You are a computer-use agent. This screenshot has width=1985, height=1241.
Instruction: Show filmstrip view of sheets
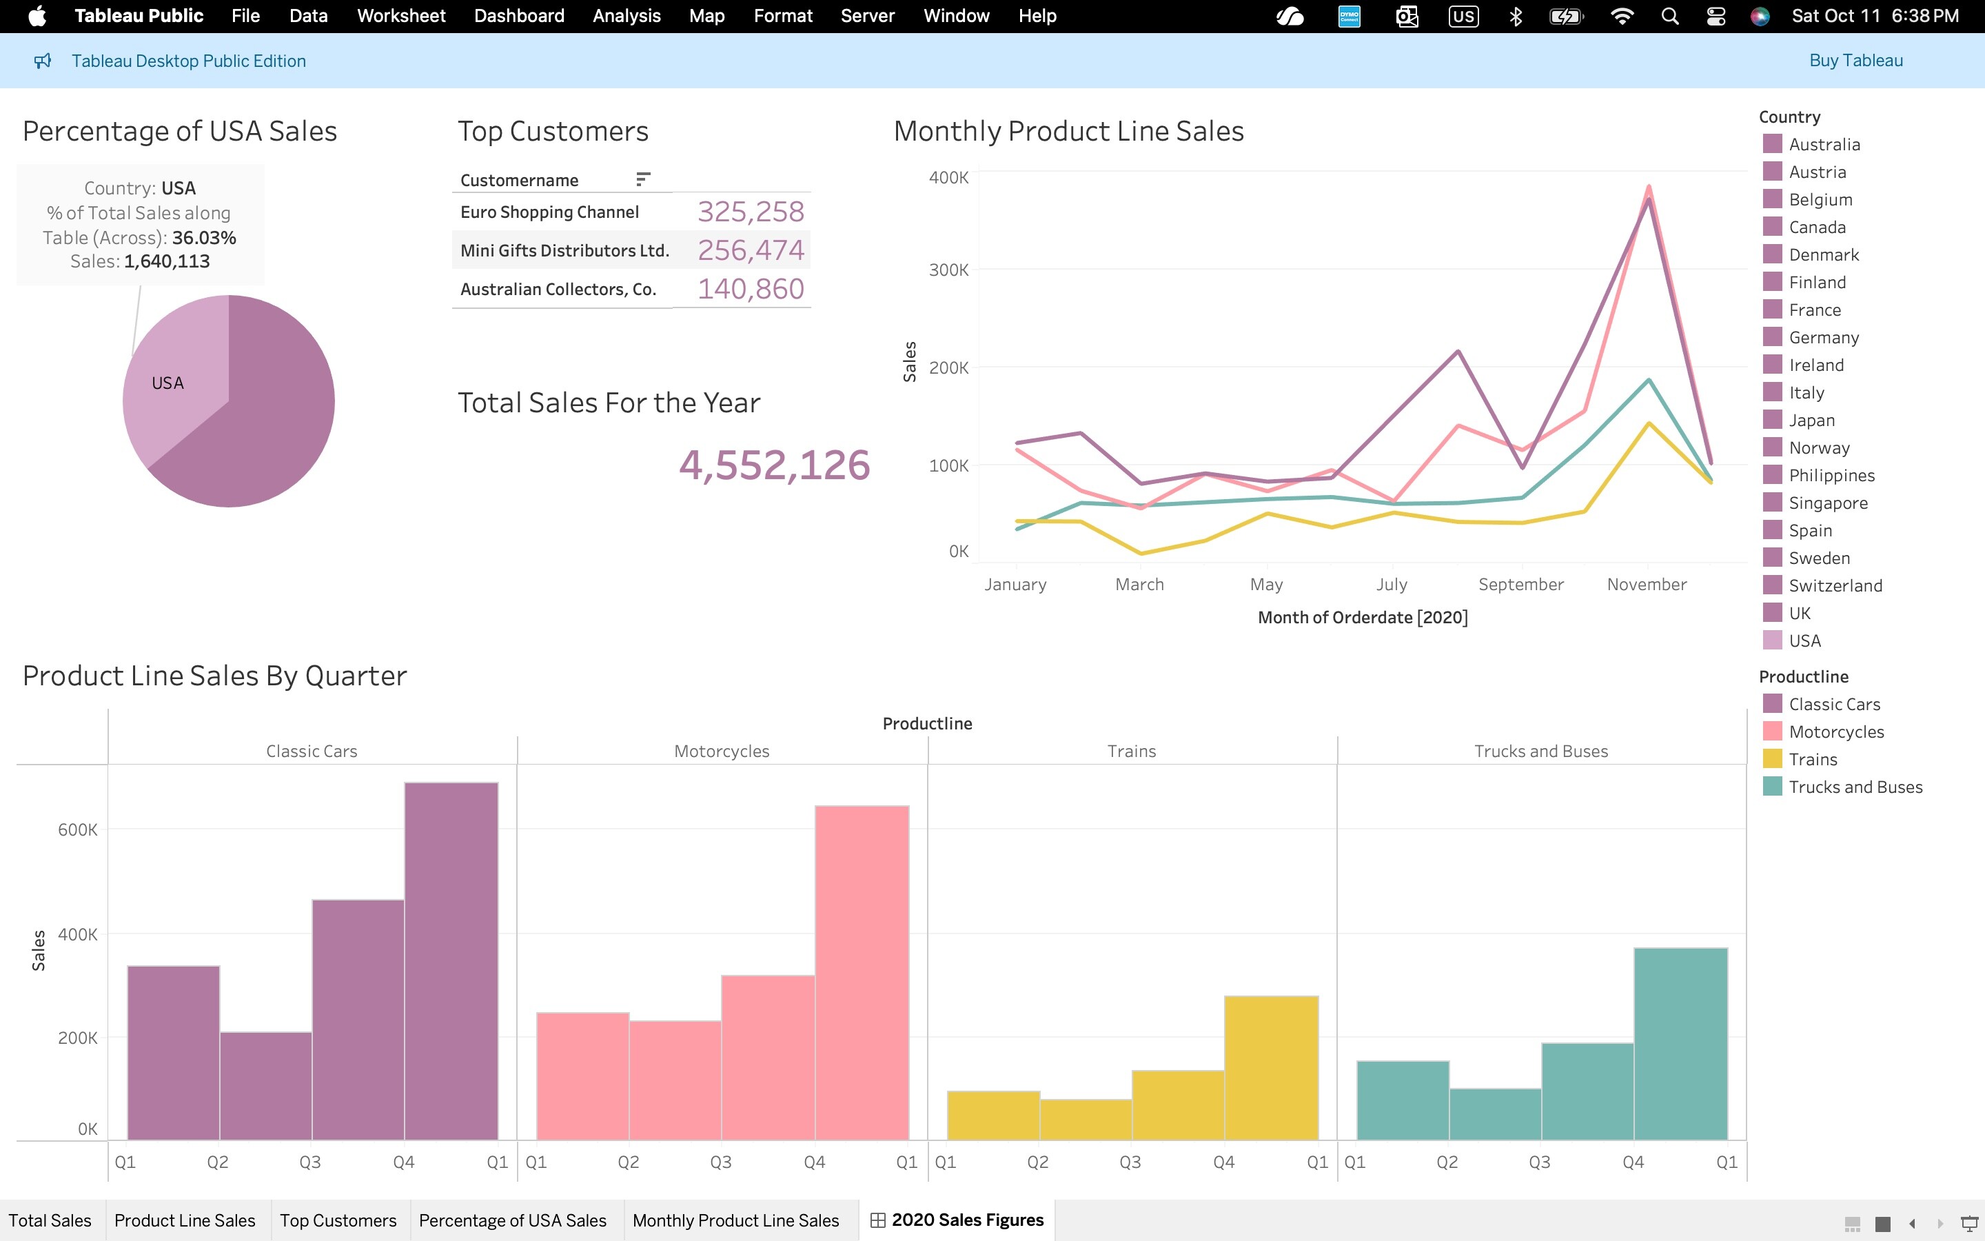(1851, 1223)
